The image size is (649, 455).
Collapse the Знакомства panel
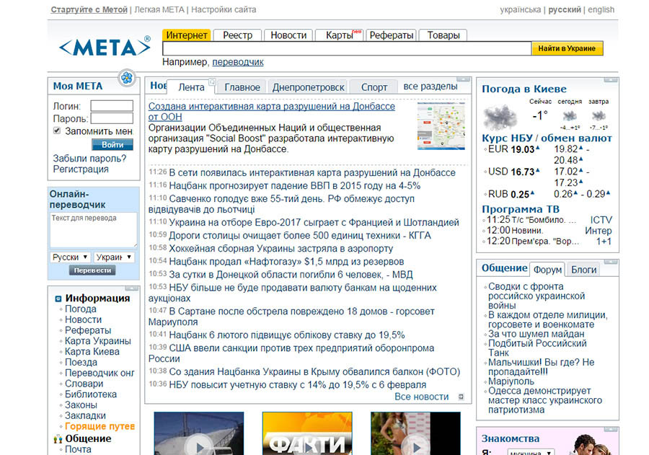610,429
